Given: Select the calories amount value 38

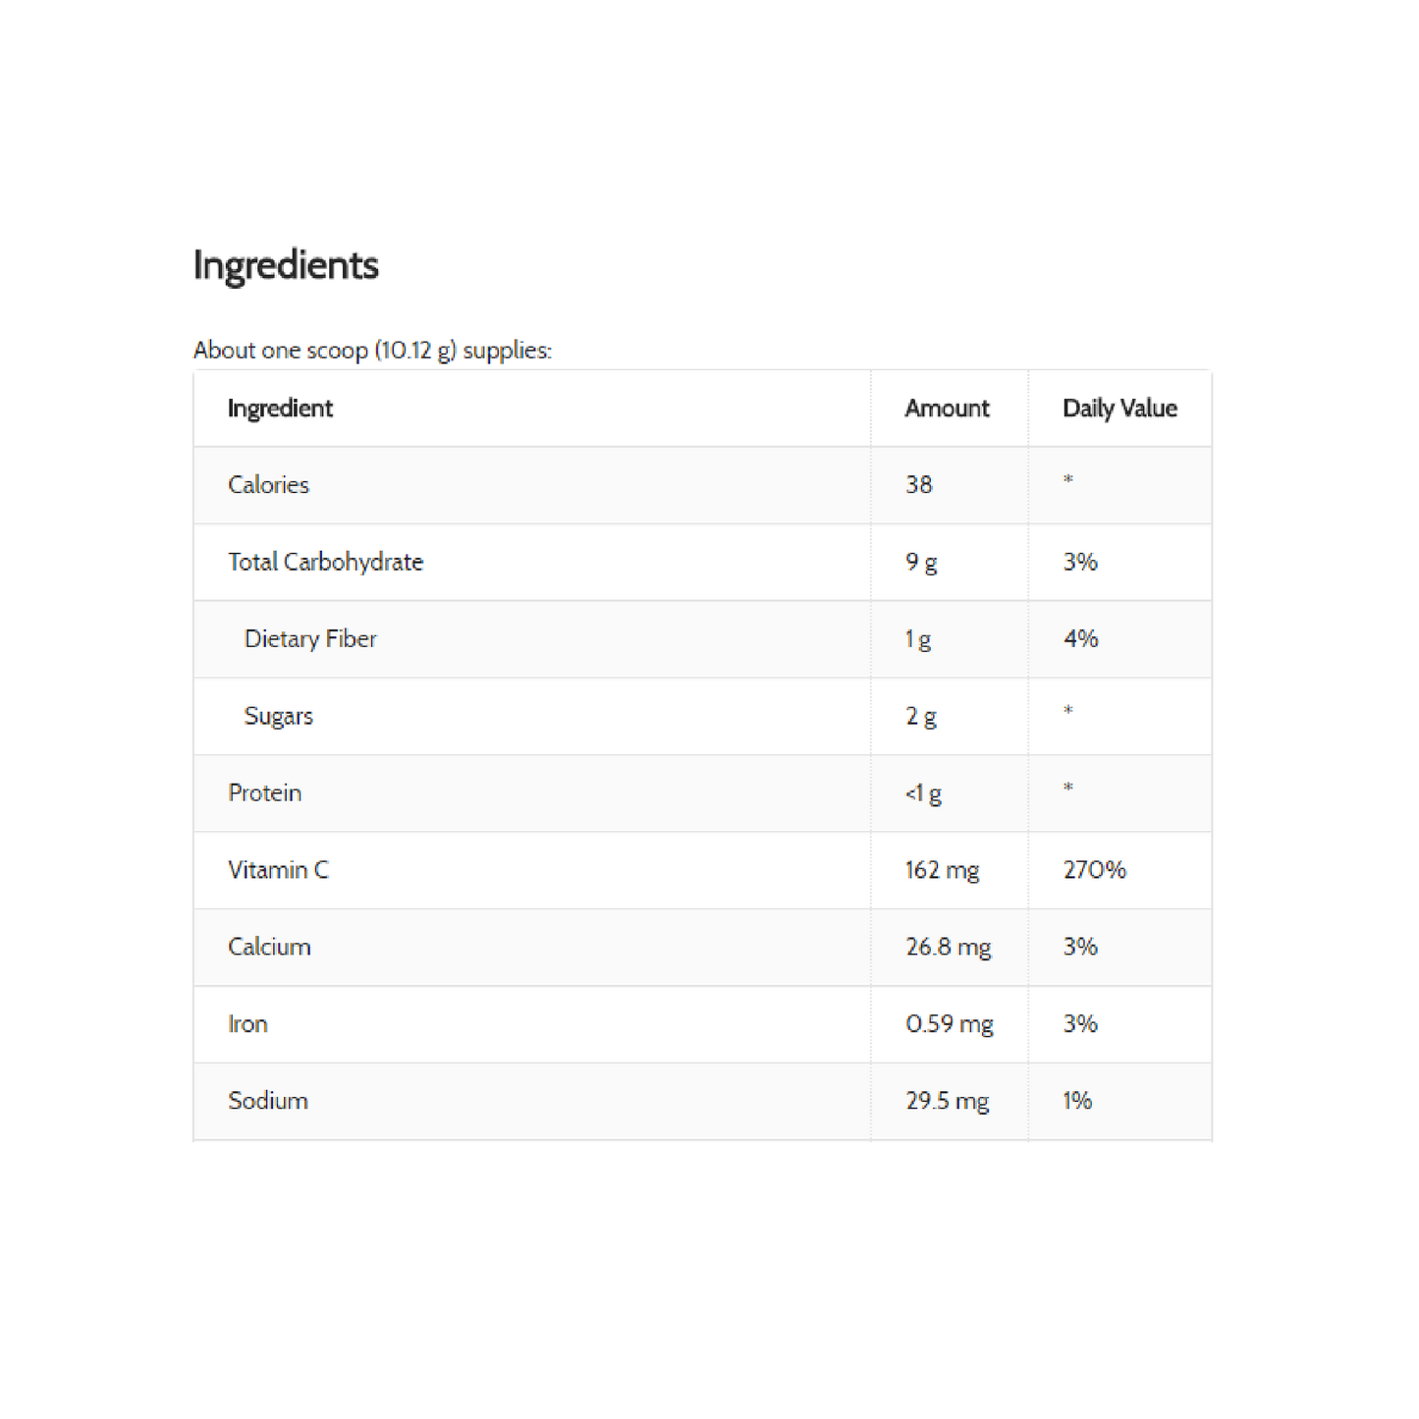Looking at the screenshot, I should (x=919, y=485).
